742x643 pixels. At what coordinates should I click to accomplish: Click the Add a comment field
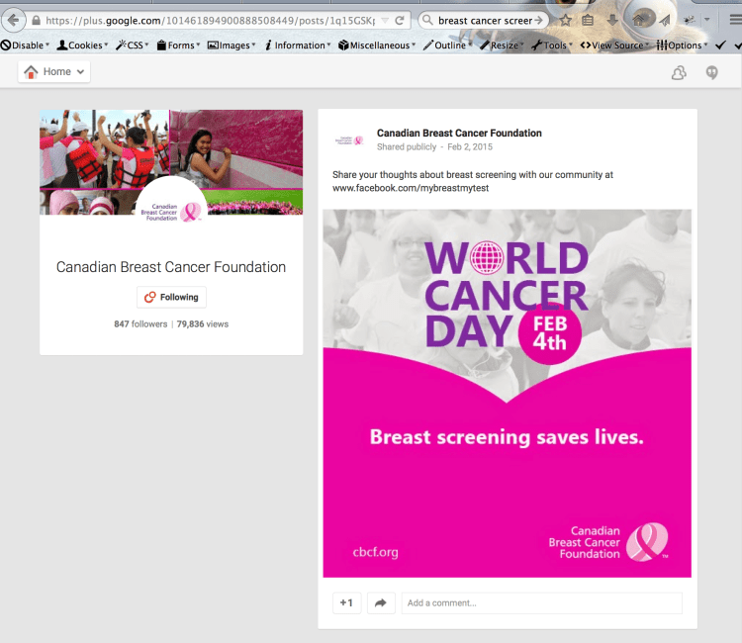[542, 602]
